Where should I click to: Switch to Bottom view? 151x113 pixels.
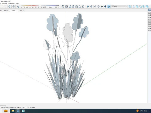pos(83,7)
